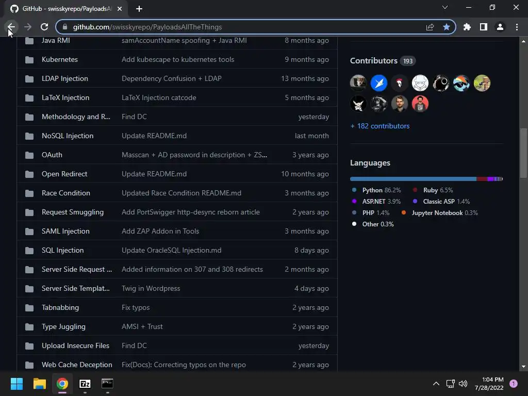
Task: Go back using the browser back arrow
Action: (x=11, y=27)
